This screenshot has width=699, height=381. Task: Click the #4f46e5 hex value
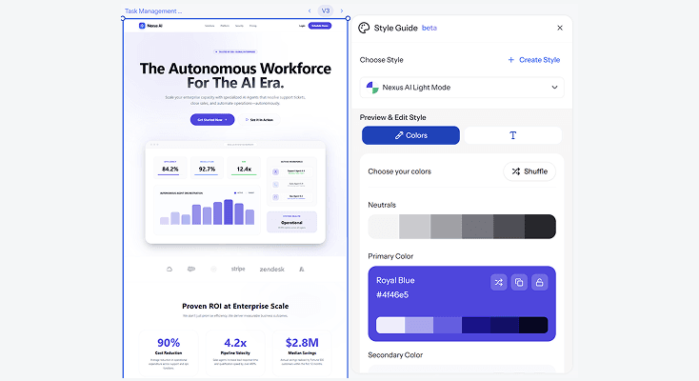click(392, 295)
